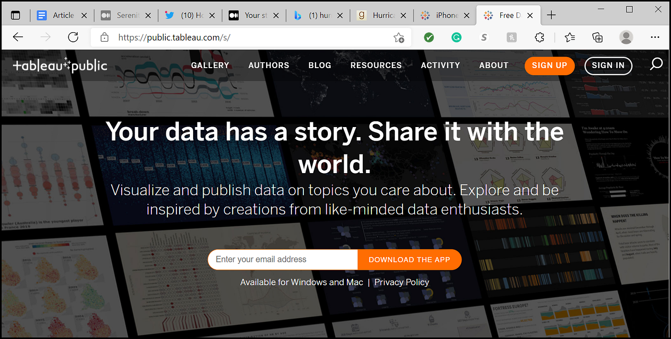Add page to favorites via the address bar star
This screenshot has height=339, width=671.
tap(398, 37)
